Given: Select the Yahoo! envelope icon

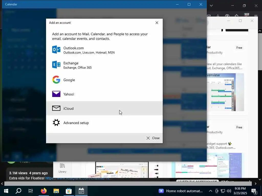Looking at the screenshot, I should point(56,94).
